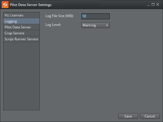Click the Log Level label text

[x=53, y=25]
